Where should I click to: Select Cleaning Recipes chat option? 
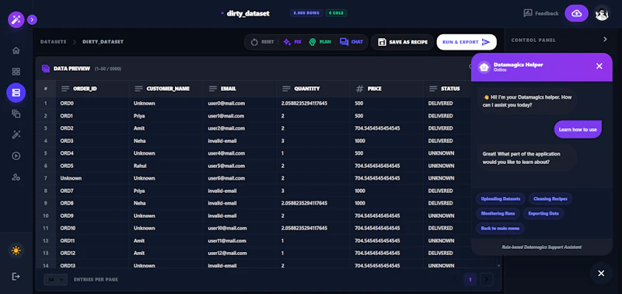[x=550, y=199]
